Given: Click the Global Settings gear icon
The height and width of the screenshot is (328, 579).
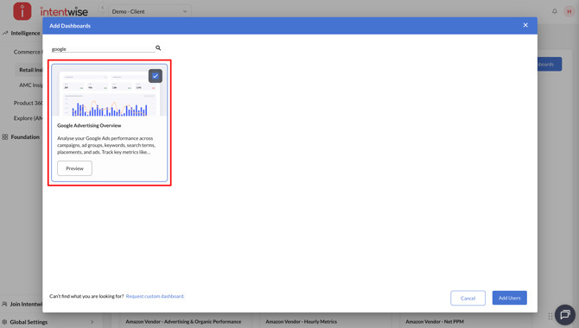Looking at the screenshot, I should pos(4,322).
